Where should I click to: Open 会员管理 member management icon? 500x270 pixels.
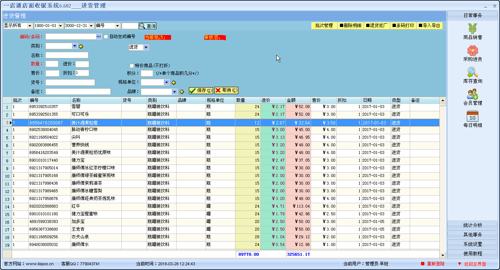tap(473, 94)
